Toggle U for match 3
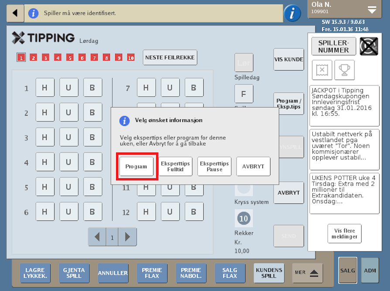This screenshot has width=390, height=291. 68,137
